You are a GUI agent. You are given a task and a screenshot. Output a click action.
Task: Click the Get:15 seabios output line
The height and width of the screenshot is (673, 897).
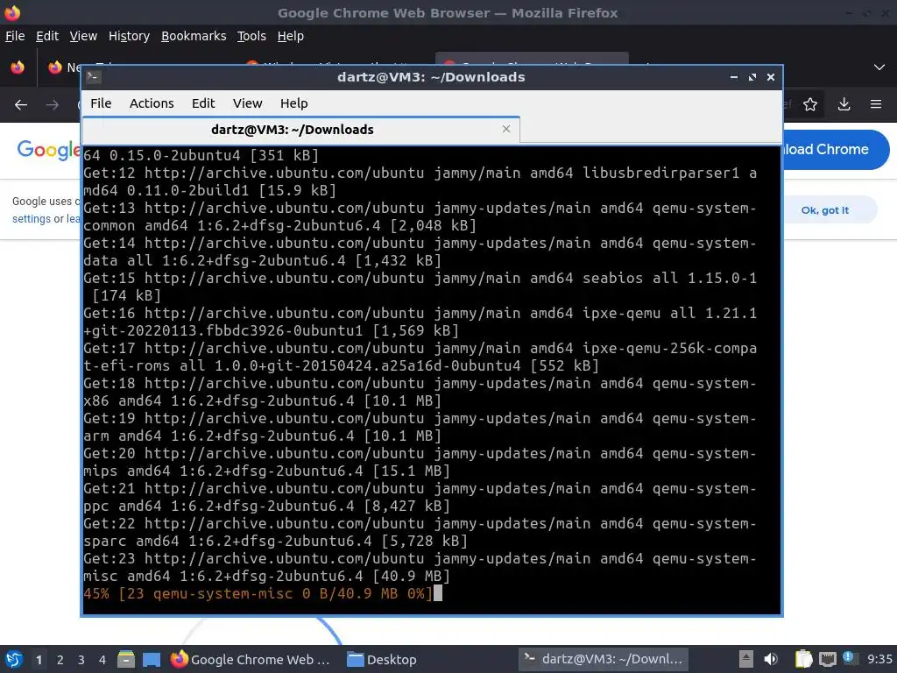(x=420, y=287)
